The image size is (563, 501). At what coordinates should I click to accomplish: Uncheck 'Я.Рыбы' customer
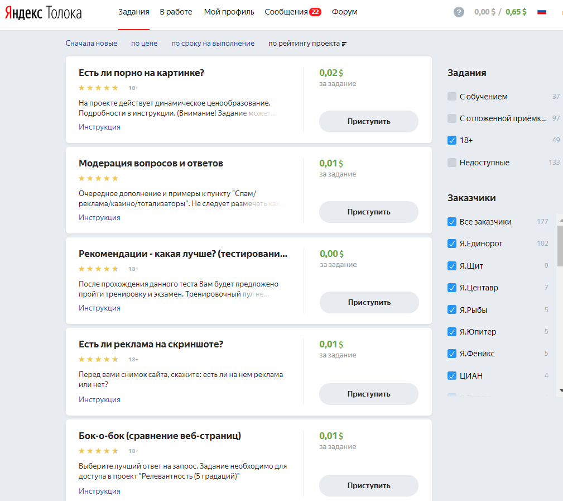coord(452,309)
